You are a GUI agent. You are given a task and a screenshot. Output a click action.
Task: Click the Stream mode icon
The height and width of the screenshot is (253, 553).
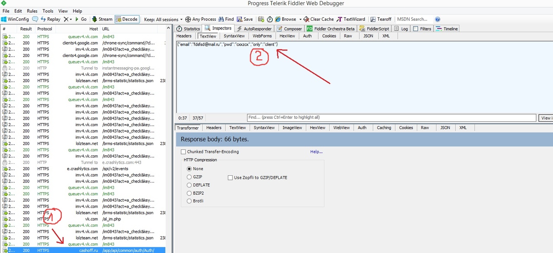coord(95,19)
